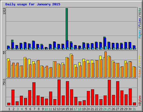Click the green day label 10
The width and height of the screenshot is (143, 112).
[x=46, y=109]
